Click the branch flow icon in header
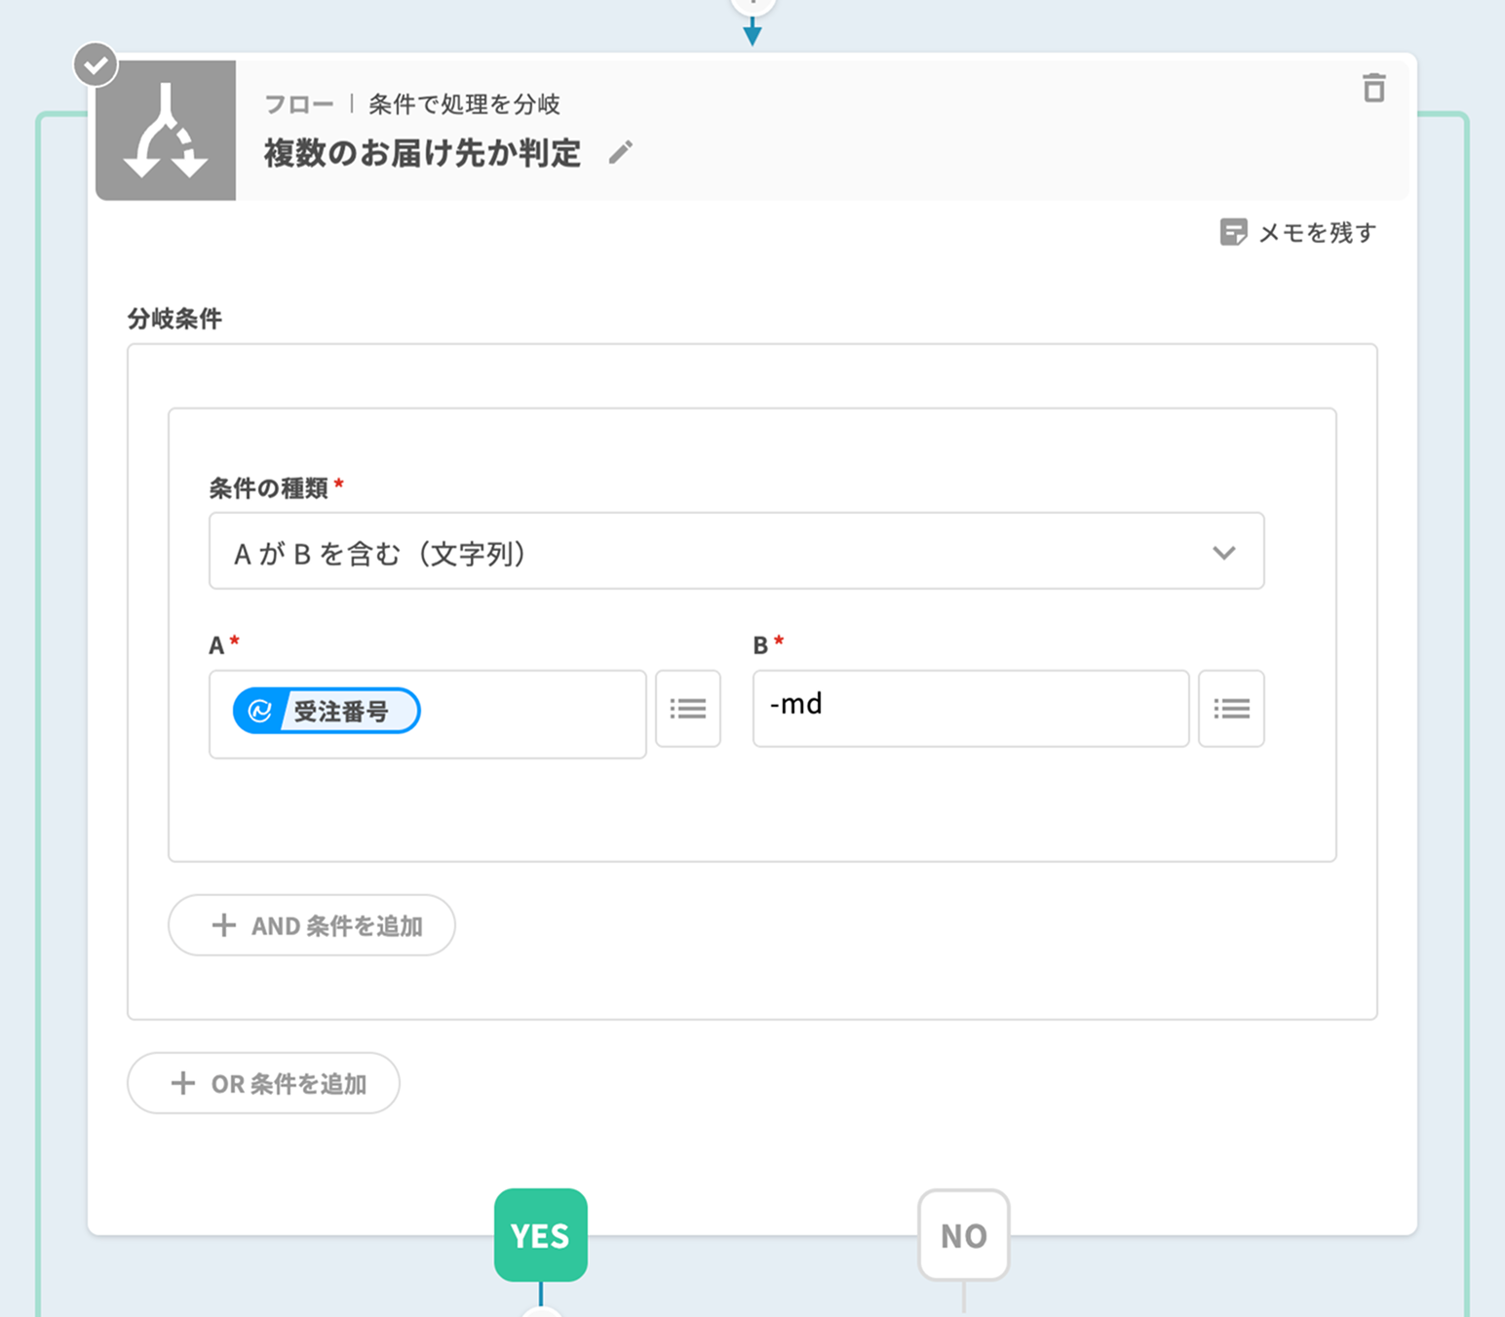 tap(166, 131)
